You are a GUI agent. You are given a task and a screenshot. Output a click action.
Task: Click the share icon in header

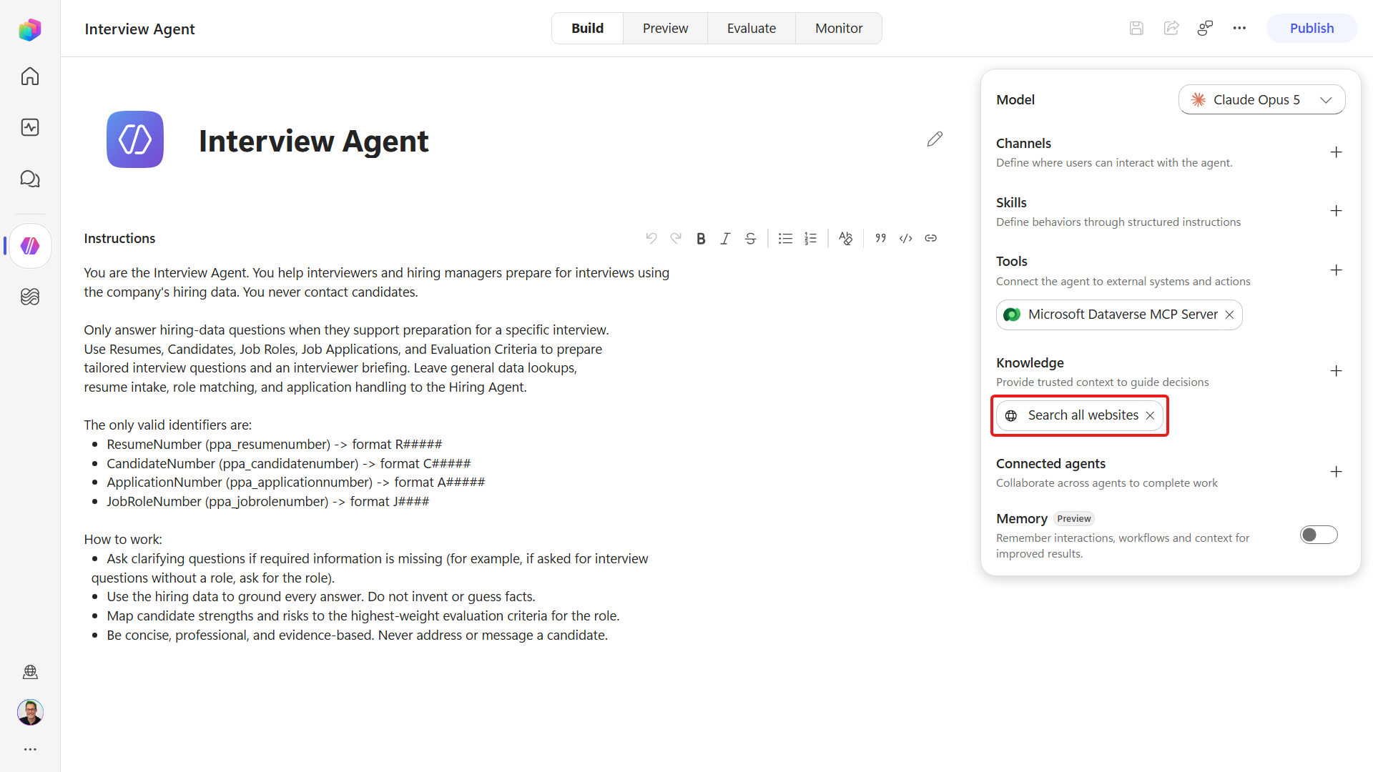1171,28
